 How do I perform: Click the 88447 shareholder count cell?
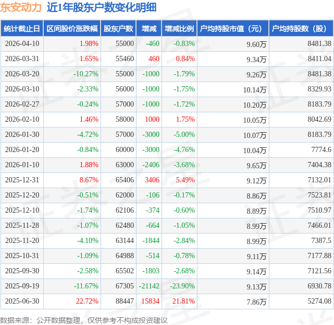[124, 301]
